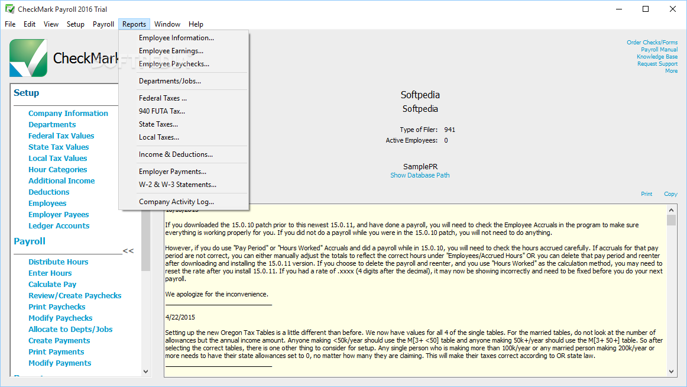Viewport: 687px width, 387px height.
Task: Open Print Paychecks
Action: pyautogui.click(x=57, y=307)
